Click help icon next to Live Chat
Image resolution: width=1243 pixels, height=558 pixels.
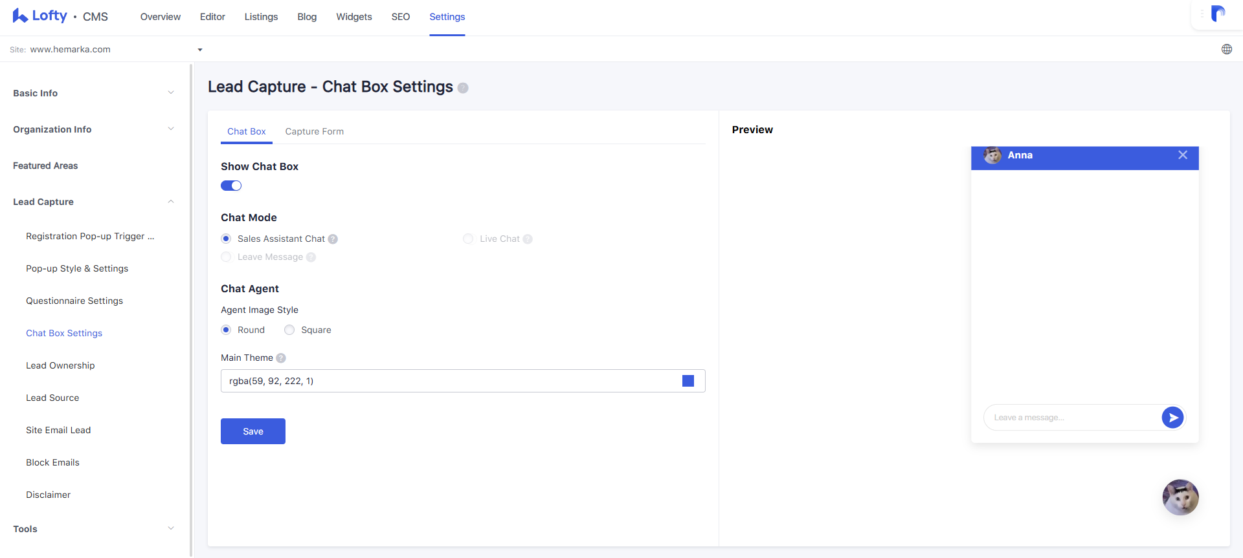(528, 239)
